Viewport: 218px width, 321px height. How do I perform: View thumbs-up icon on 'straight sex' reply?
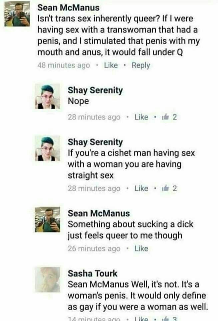pyautogui.click(x=165, y=188)
